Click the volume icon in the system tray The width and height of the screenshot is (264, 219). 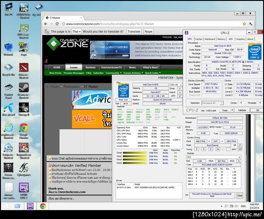click(236, 206)
